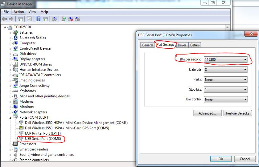Screen dimensions: 259x167
Task: Collapse the TOL025020 root node
Action: pyautogui.click(x=5, y=27)
